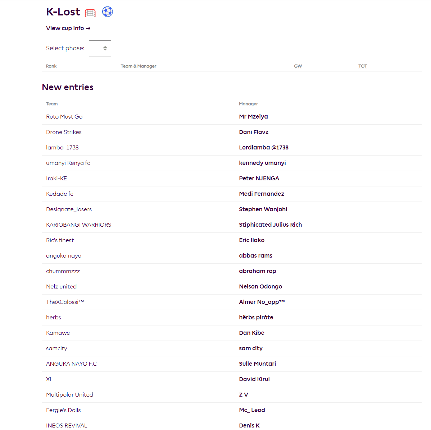Viewport: 431px width, 430px height.
Task: Click the Almer No_opp™ manager name
Action: pyautogui.click(x=262, y=302)
